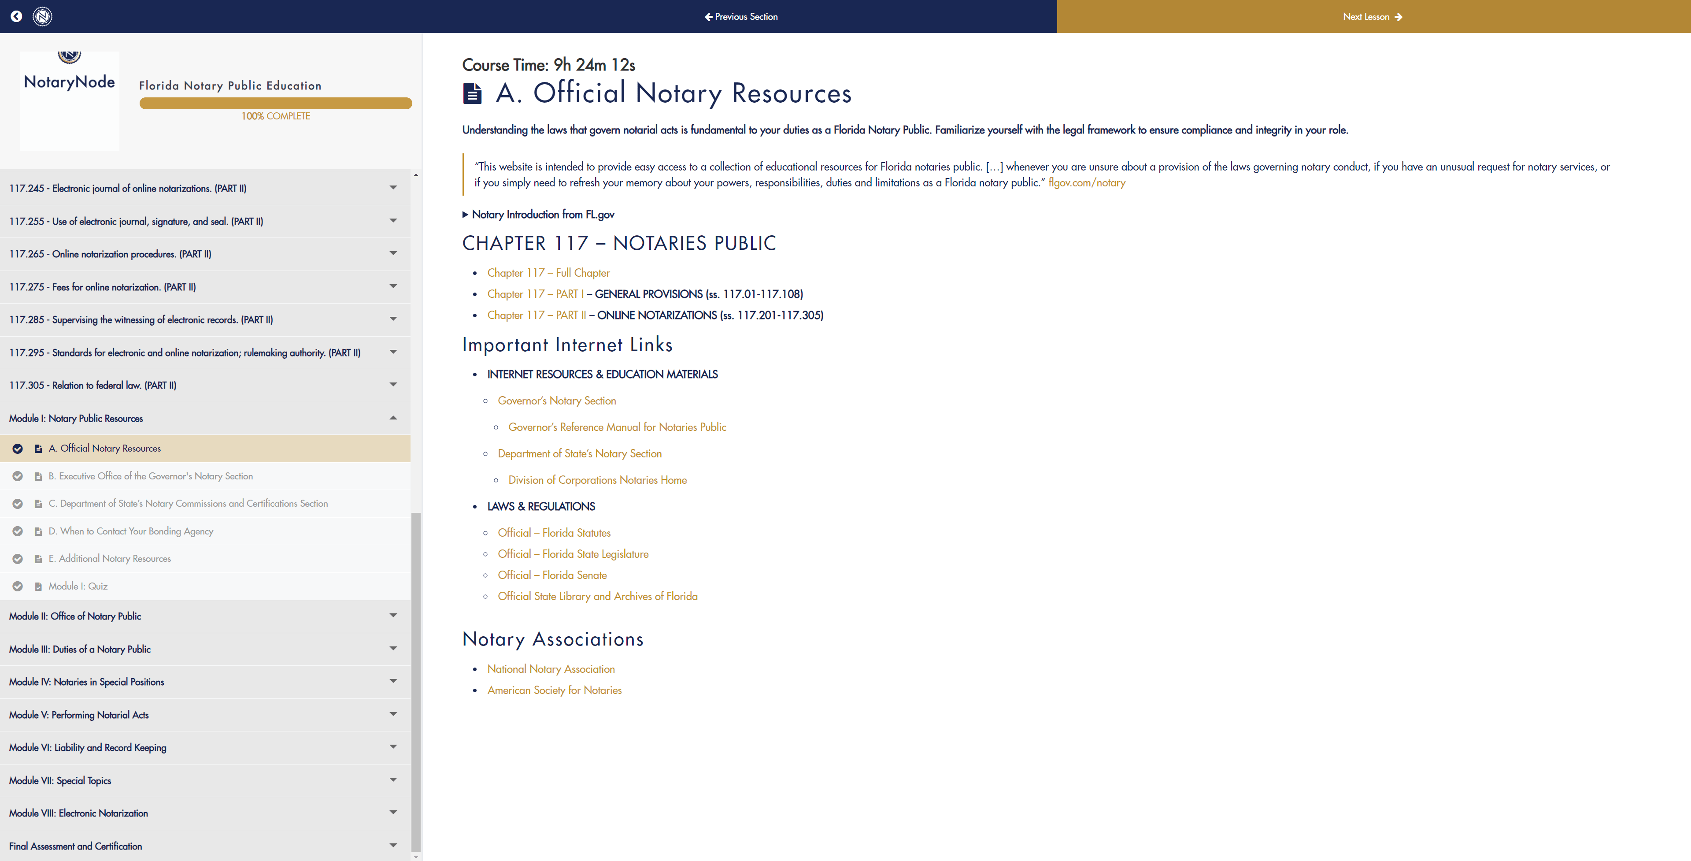This screenshot has height=861, width=1691.
Task: Click the document icon beside E. Additional Notary Resources
Action: click(37, 558)
